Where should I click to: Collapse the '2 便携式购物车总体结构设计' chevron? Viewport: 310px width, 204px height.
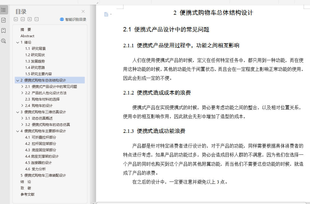(18, 80)
